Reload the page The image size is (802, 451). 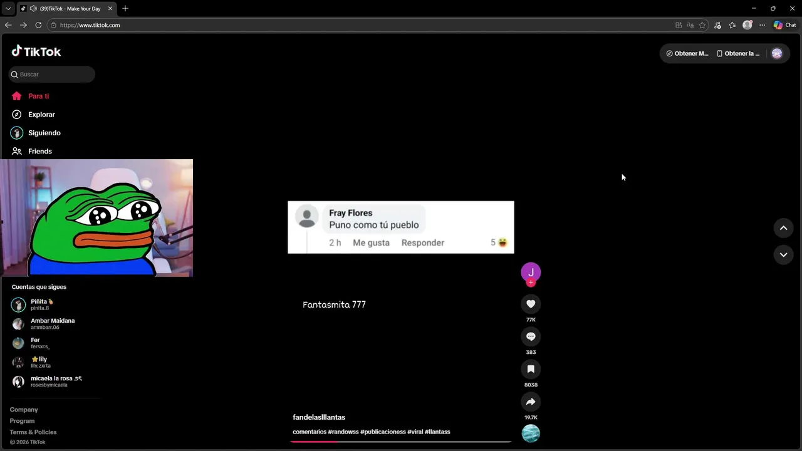click(x=38, y=25)
